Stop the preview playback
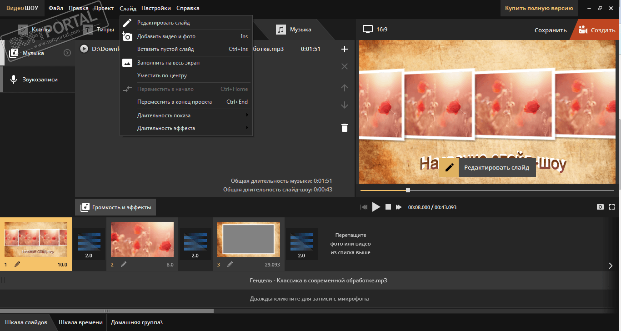 pos(388,207)
